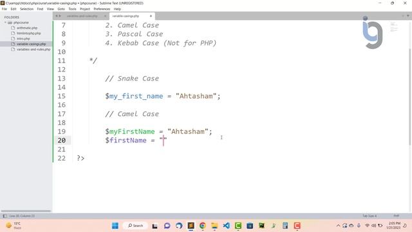Open the File menu
The width and height of the screenshot is (412, 232).
(5, 9)
